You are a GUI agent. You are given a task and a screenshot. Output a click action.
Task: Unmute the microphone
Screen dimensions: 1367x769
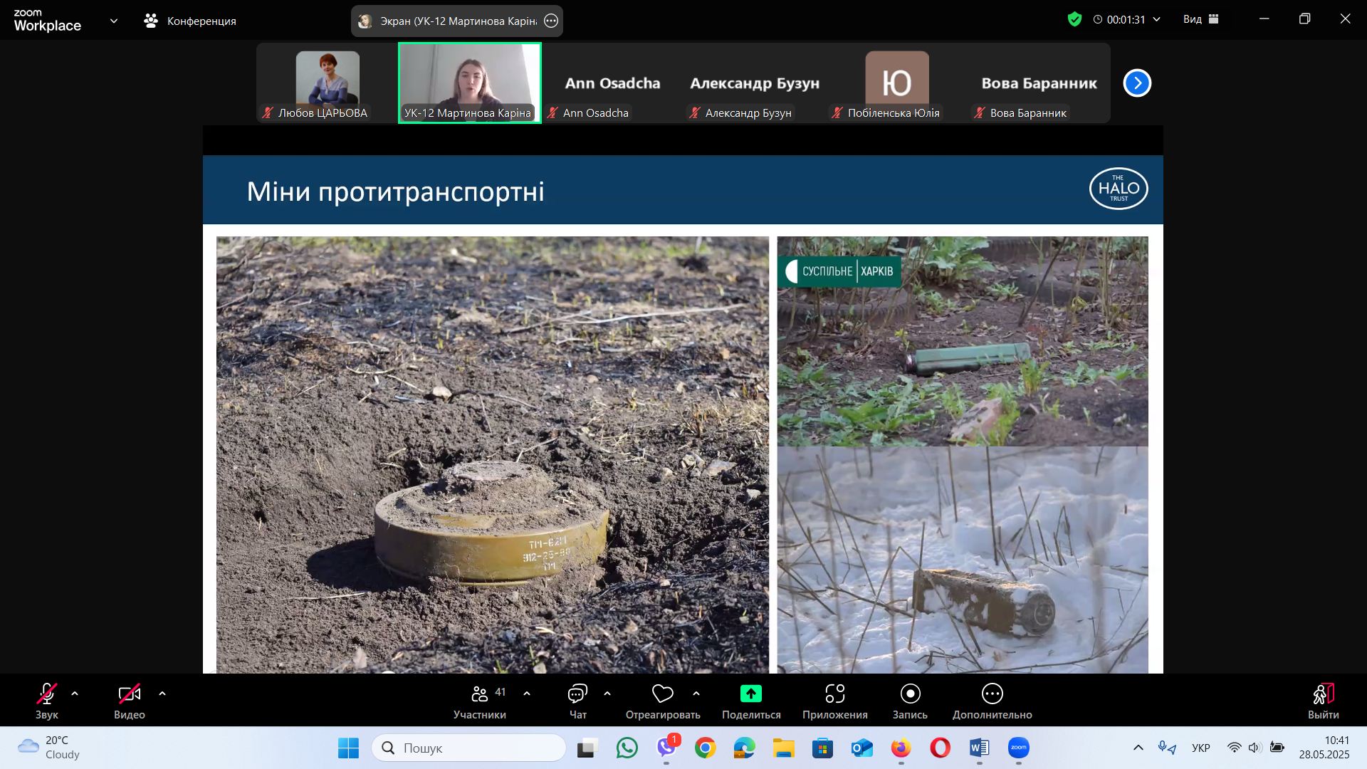coord(47,694)
